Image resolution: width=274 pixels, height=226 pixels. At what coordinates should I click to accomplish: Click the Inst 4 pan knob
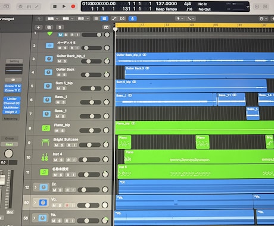pos(105,159)
